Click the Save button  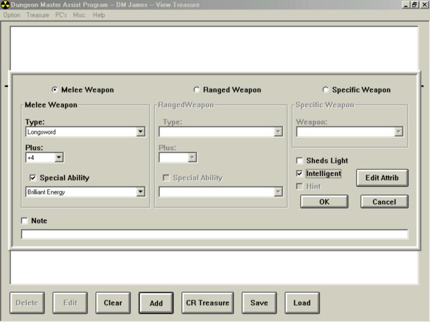pyautogui.click(x=259, y=303)
